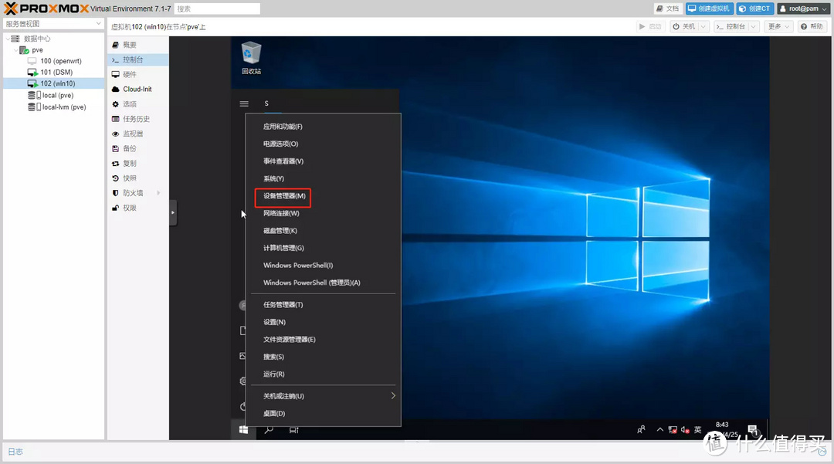The height and width of the screenshot is (464, 834).
Task: Open the 关机 dropdown arrow
Action: click(703, 26)
